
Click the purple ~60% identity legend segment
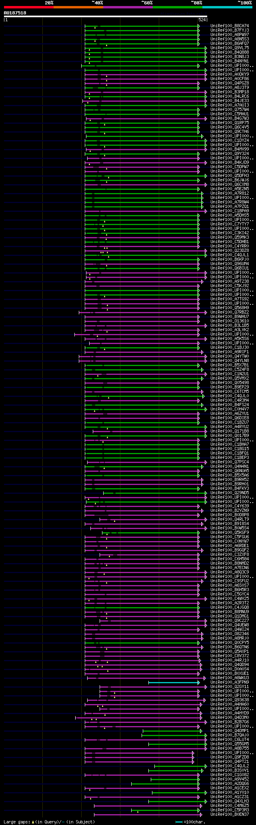(x=128, y=7)
